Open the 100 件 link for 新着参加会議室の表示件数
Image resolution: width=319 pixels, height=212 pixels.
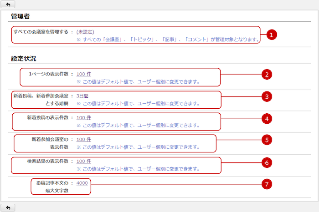[84, 139]
